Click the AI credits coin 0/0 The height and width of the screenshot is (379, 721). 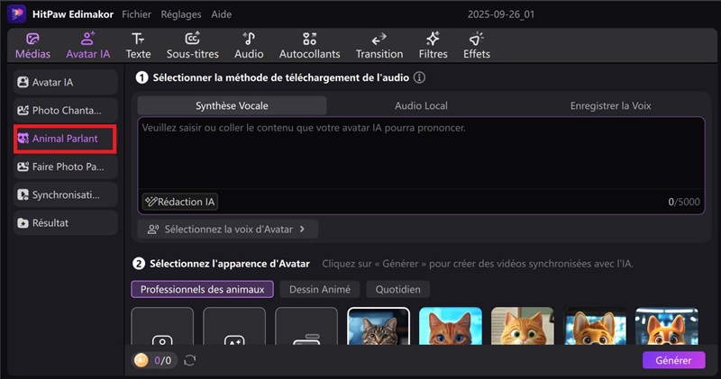pos(152,360)
